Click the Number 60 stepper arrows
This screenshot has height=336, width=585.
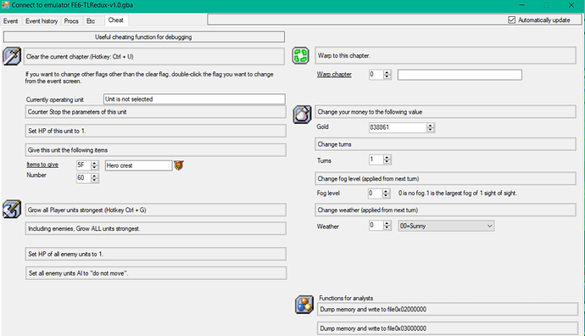click(95, 178)
